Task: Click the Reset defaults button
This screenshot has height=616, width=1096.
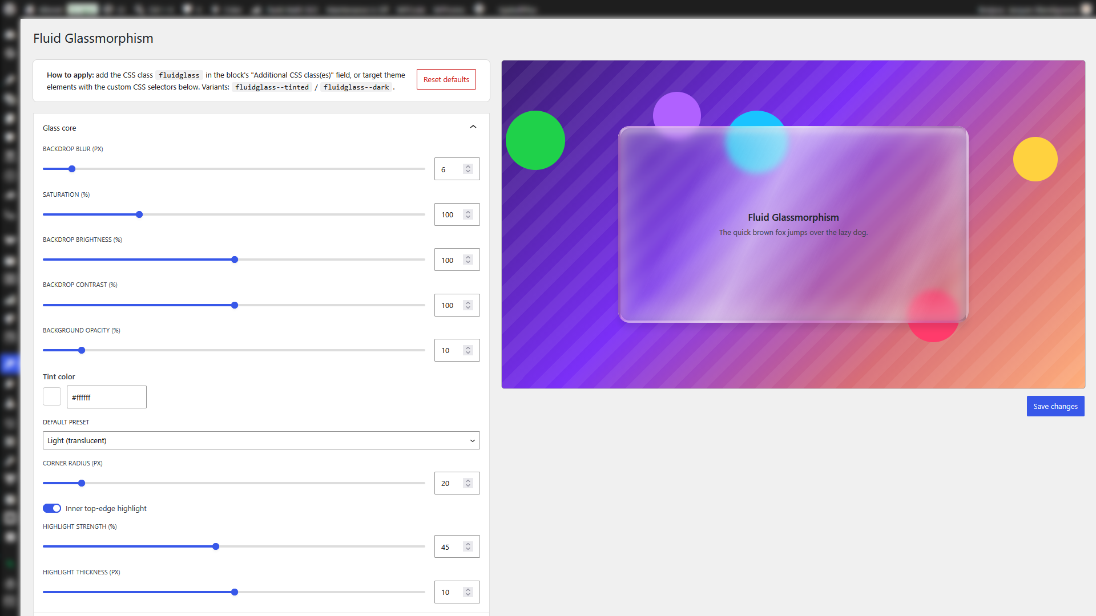Action: coord(446,79)
